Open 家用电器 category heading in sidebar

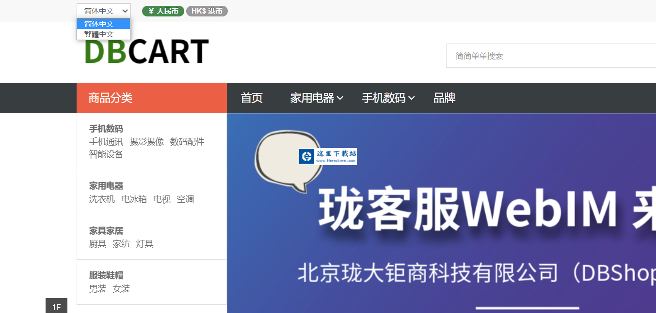(106, 186)
